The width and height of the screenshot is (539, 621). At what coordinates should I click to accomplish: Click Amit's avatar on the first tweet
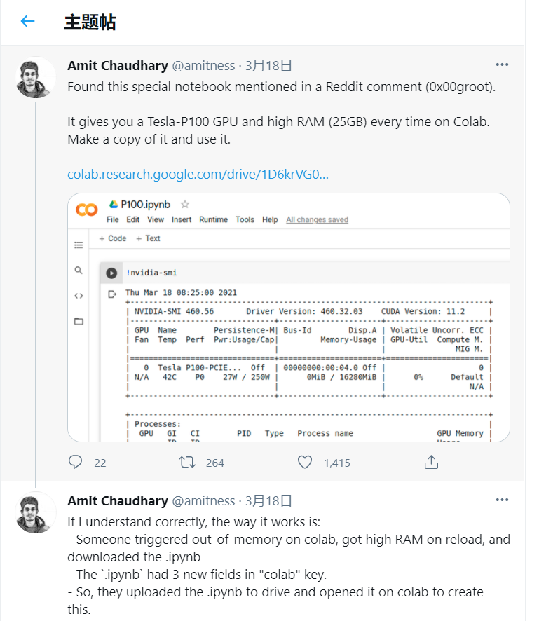point(36,78)
